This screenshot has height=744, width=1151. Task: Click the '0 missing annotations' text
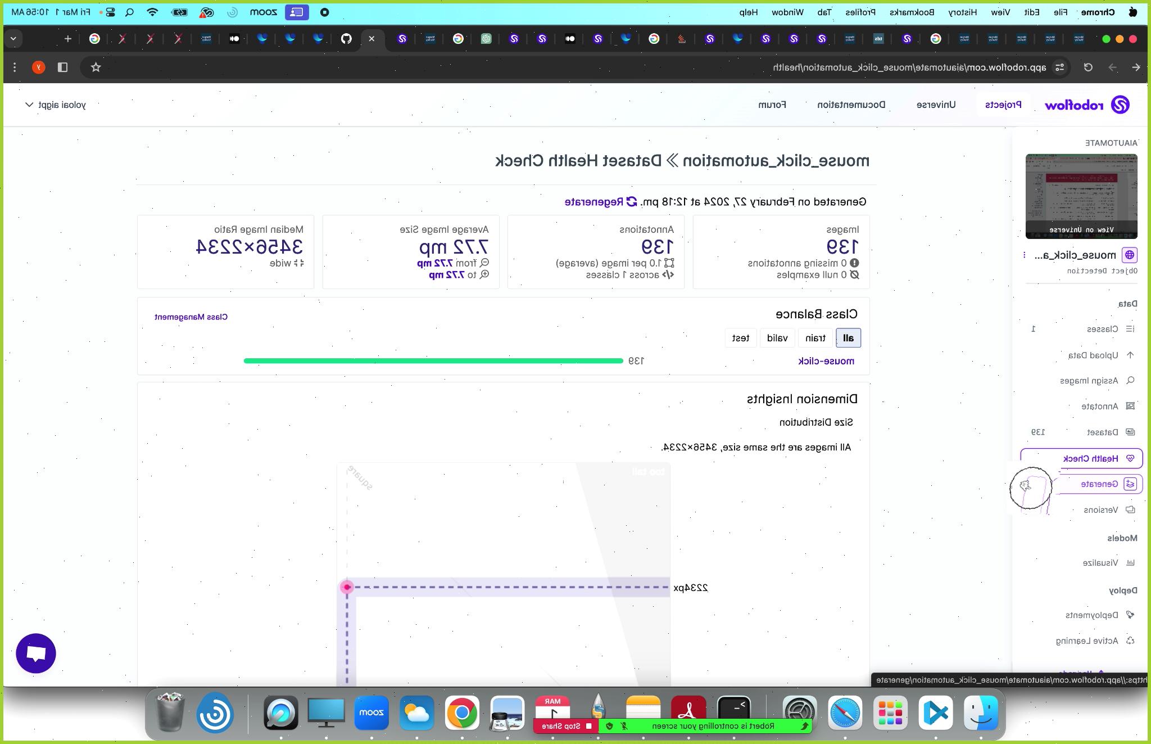coord(797,263)
